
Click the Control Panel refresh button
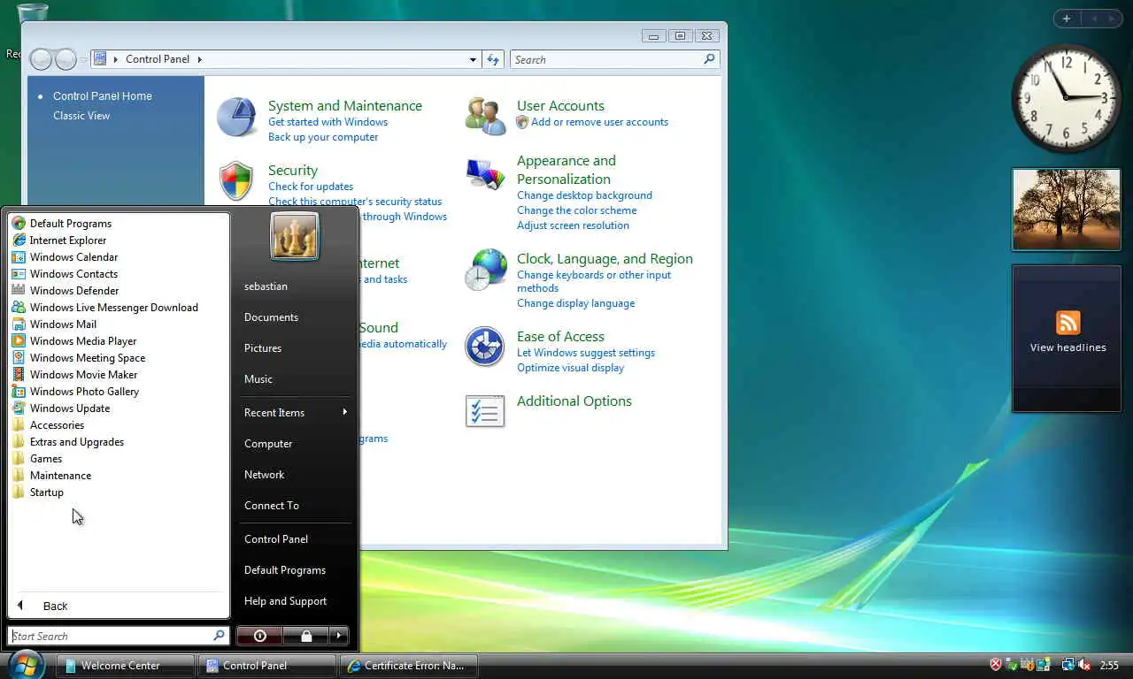[494, 59]
